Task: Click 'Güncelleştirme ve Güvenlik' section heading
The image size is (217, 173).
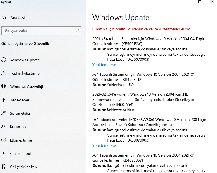Action: tap(25, 44)
